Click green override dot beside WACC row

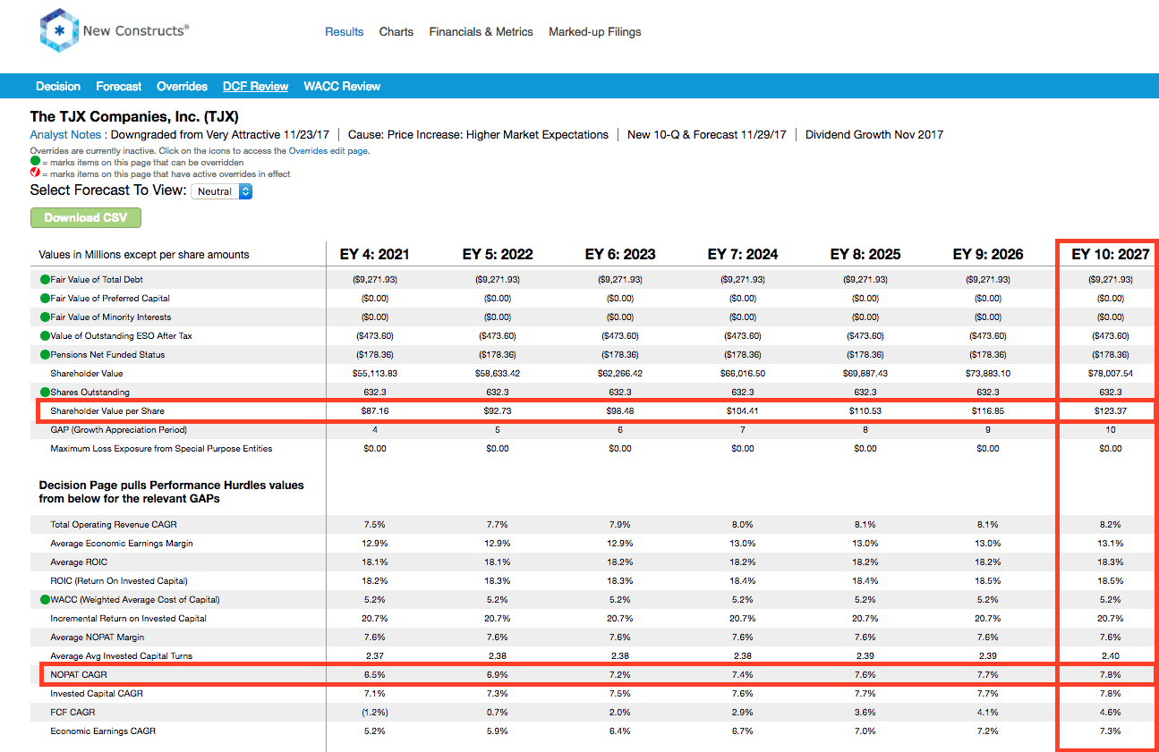click(45, 599)
